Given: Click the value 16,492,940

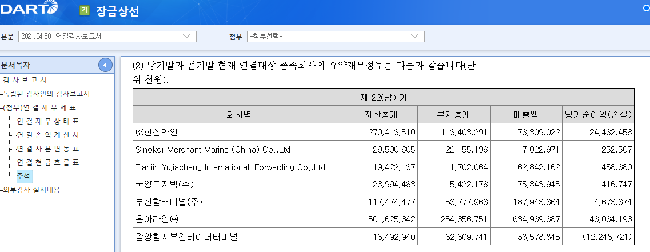Looking at the screenshot, I should click(394, 237).
